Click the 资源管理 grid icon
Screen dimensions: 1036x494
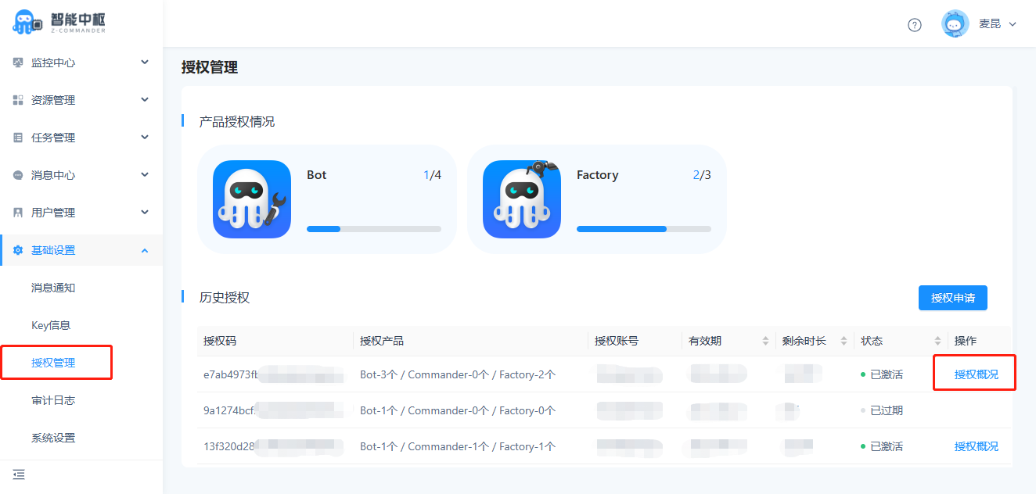tap(18, 100)
